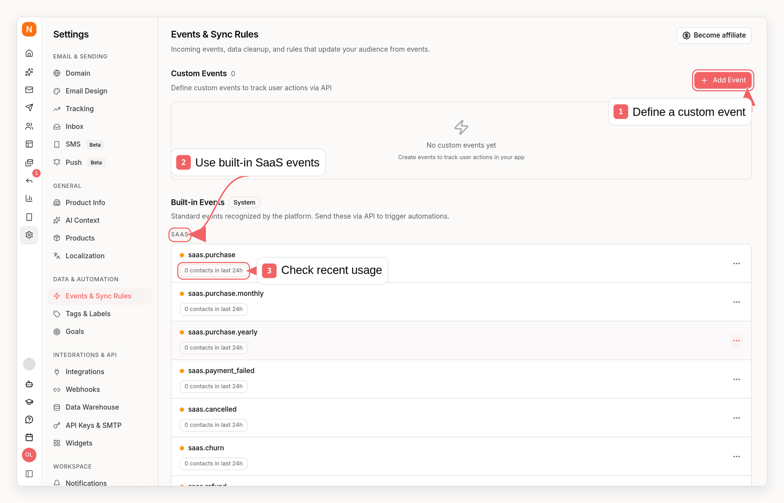The height and width of the screenshot is (503, 784).
Task: Open the mobile device icon in rail
Action: point(29,217)
